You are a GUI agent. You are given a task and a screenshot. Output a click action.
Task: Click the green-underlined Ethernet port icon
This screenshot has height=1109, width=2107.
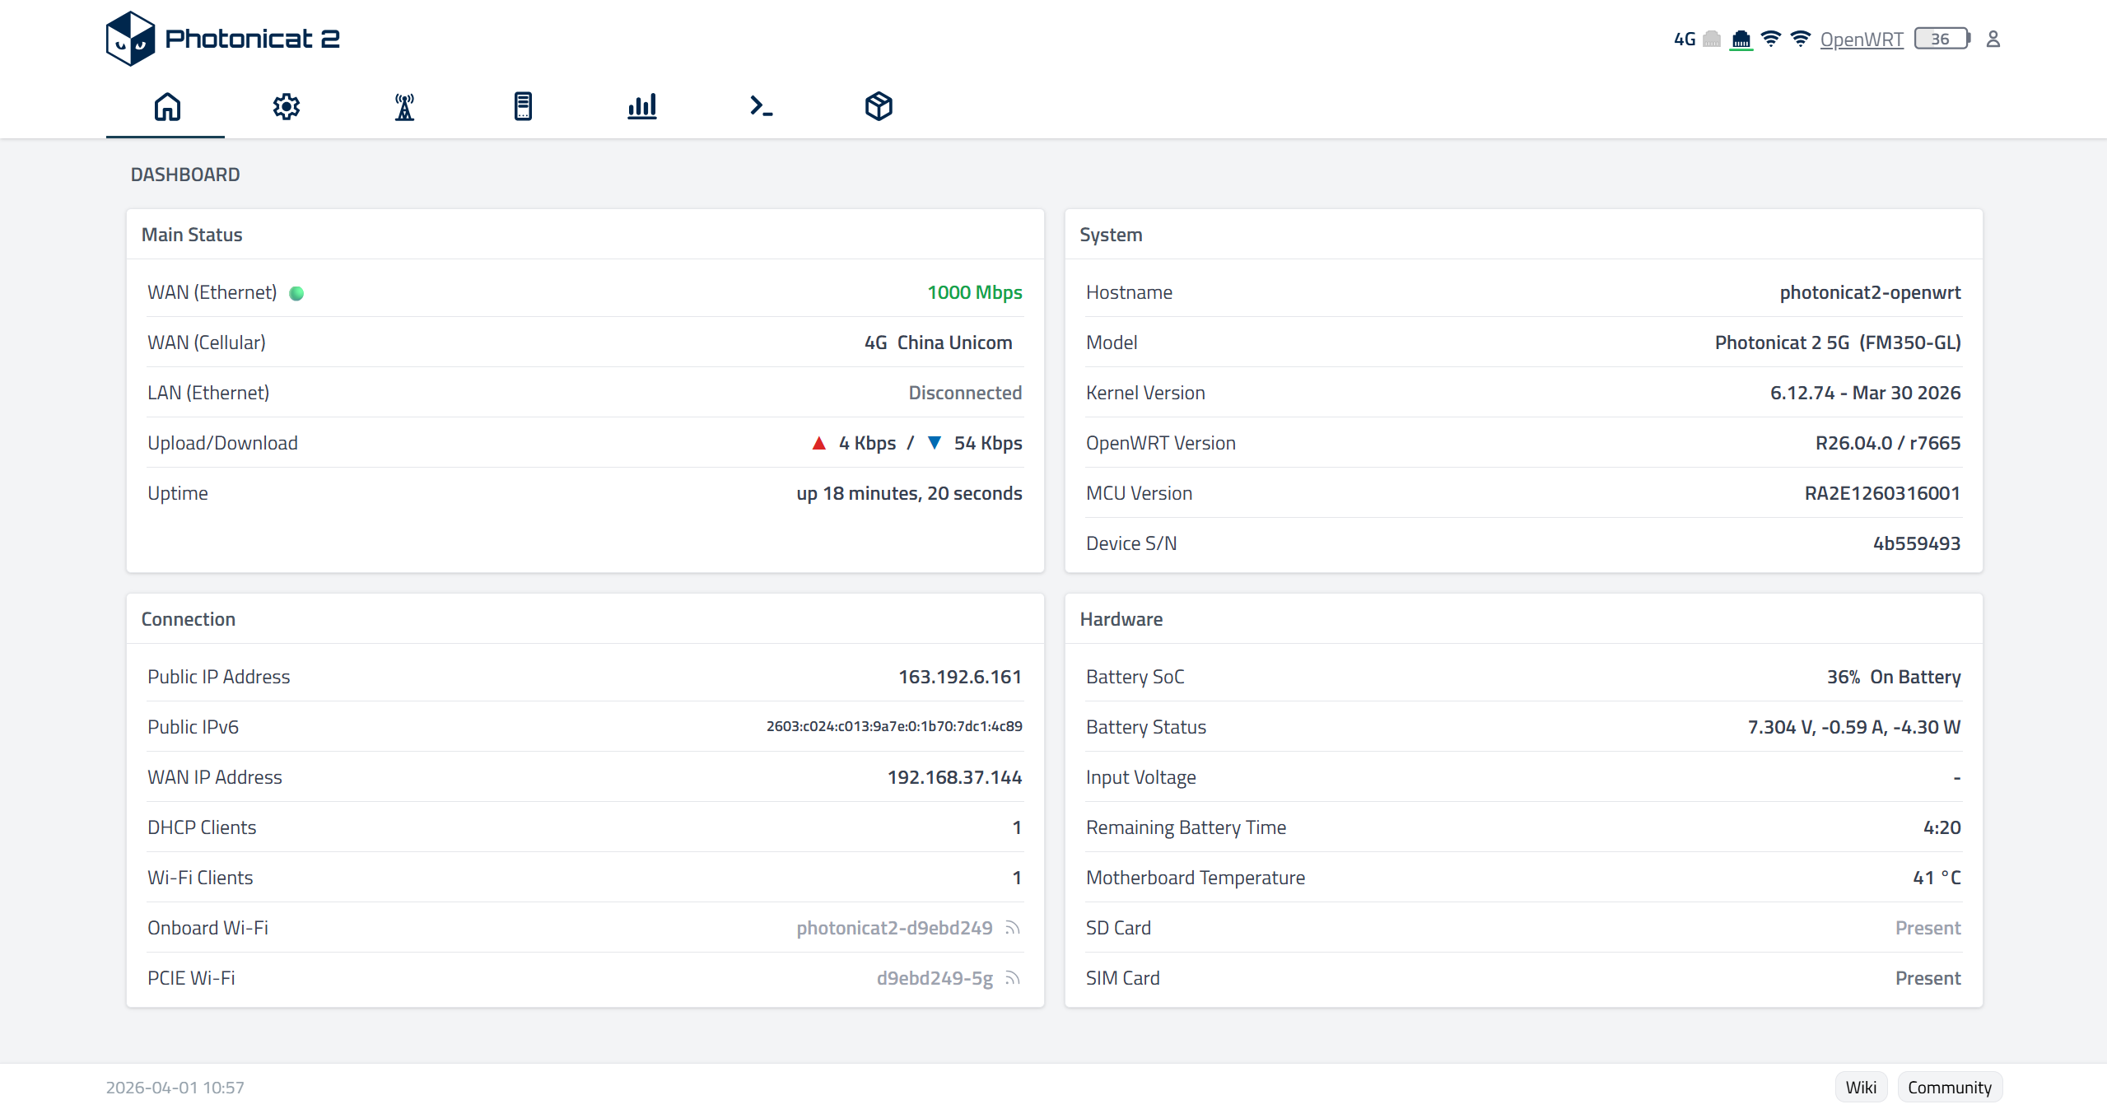(x=1743, y=39)
